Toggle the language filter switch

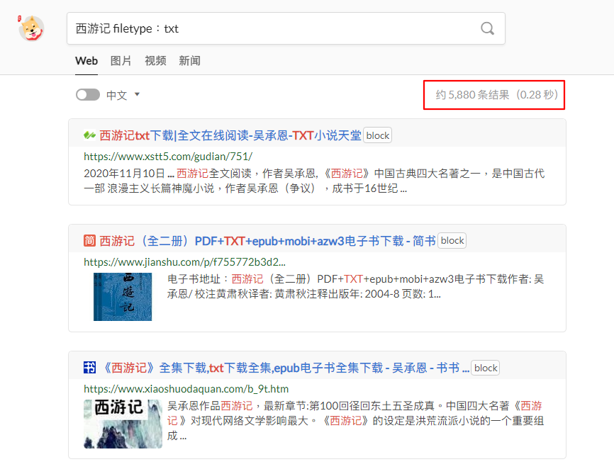click(x=88, y=95)
